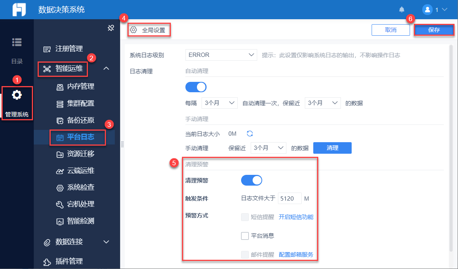Open the 每隔 3个月 interval dropdown
Viewport: 458px width, 269px height.
pyautogui.click(x=219, y=103)
